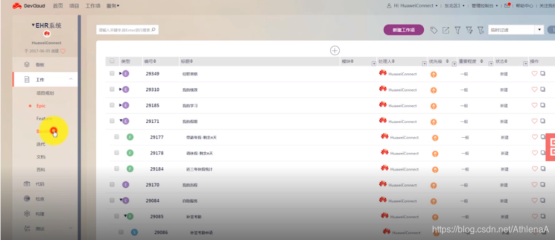This screenshot has width=555, height=240.
Task: Click the funnel-with-list filter icon
Action: [480, 31]
